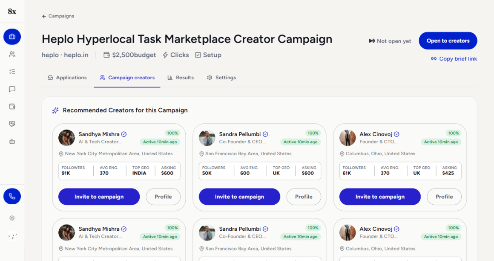Screen dimensions: 494x261
Task: Toggle the light/dark theme sun icon
Action: click(12, 218)
